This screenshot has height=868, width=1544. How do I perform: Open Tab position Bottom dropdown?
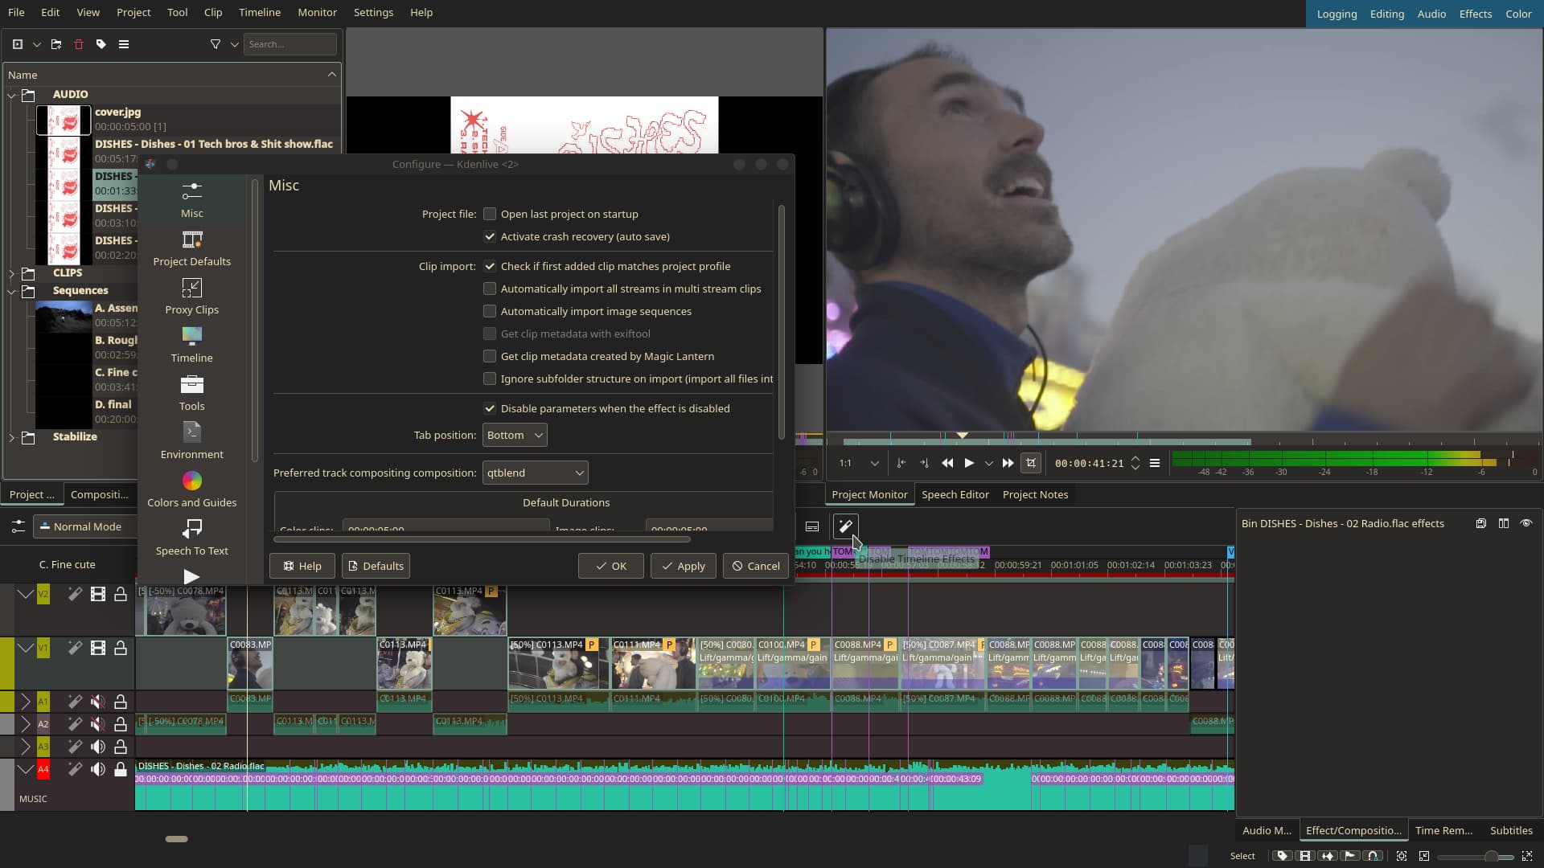click(515, 435)
